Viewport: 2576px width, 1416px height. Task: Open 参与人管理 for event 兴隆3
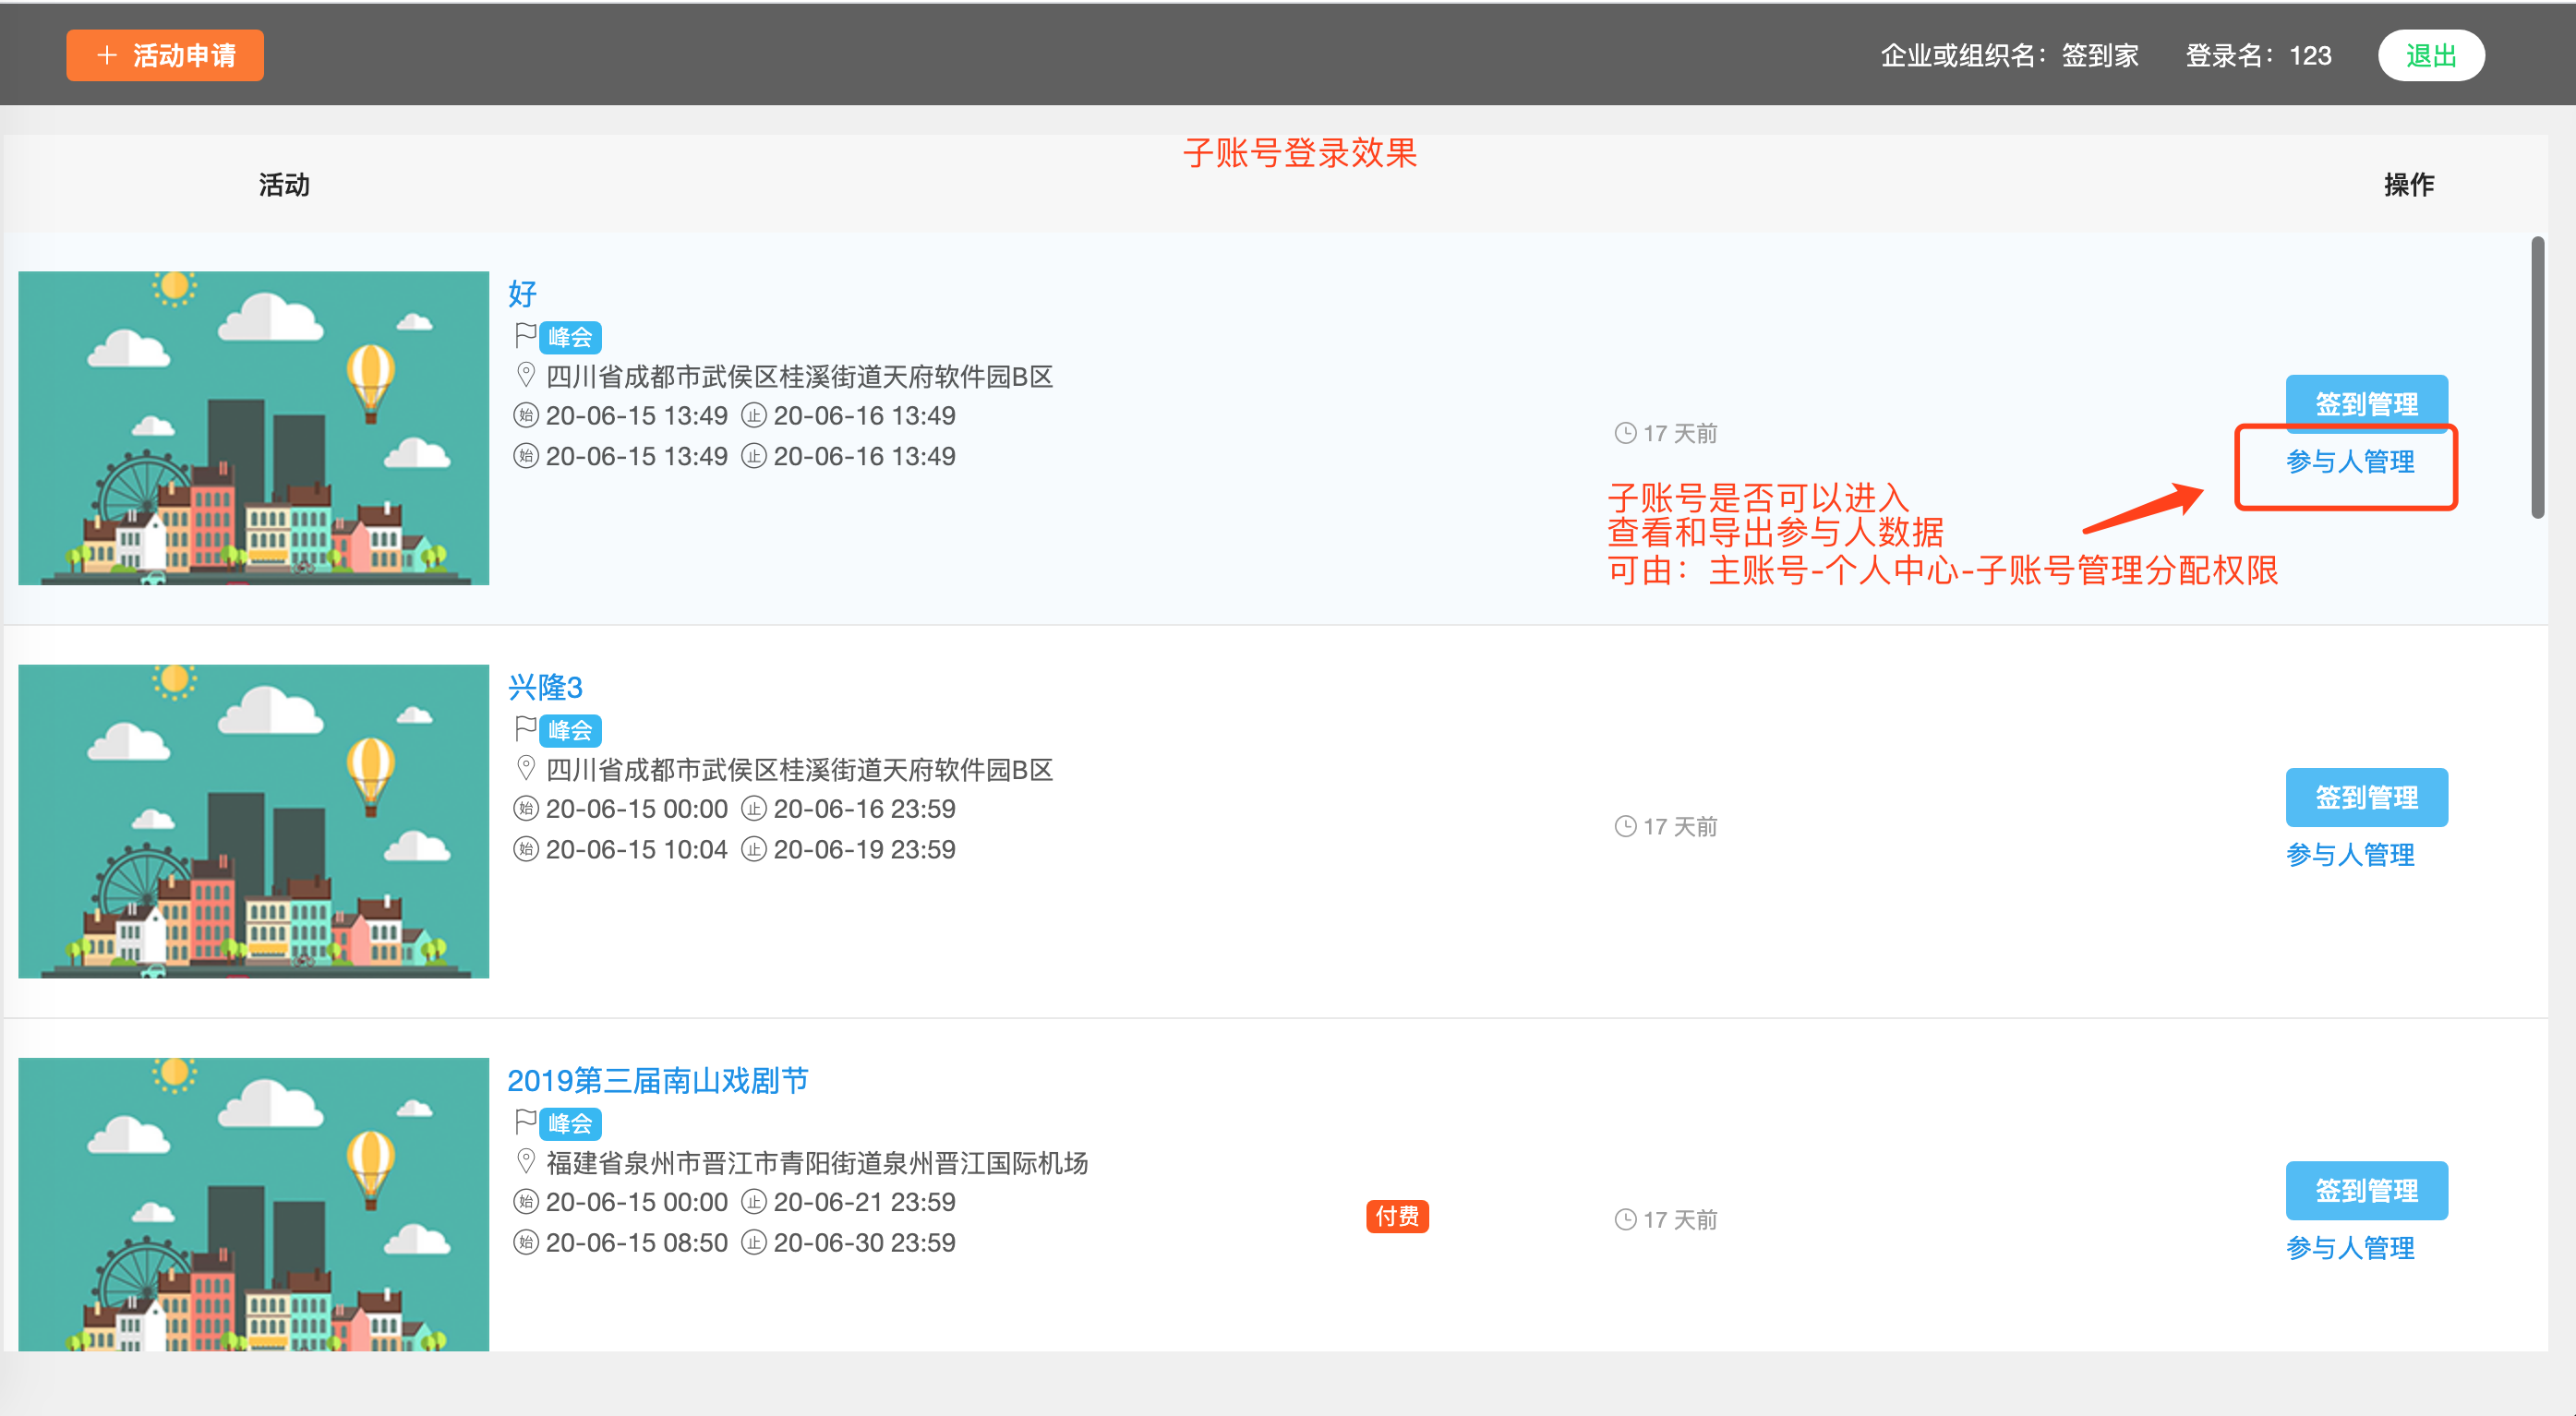point(2350,854)
